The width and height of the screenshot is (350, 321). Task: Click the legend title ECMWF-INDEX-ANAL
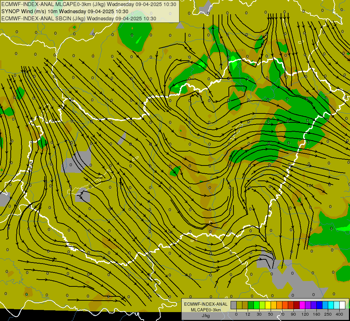pyautogui.click(x=206, y=304)
